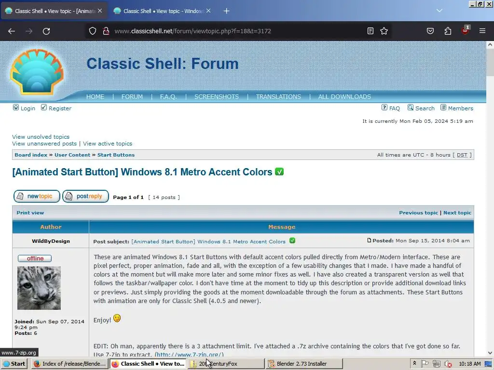The width and height of the screenshot is (494, 370).
Task: Go to Board index breadcrumb
Action: pos(31,155)
